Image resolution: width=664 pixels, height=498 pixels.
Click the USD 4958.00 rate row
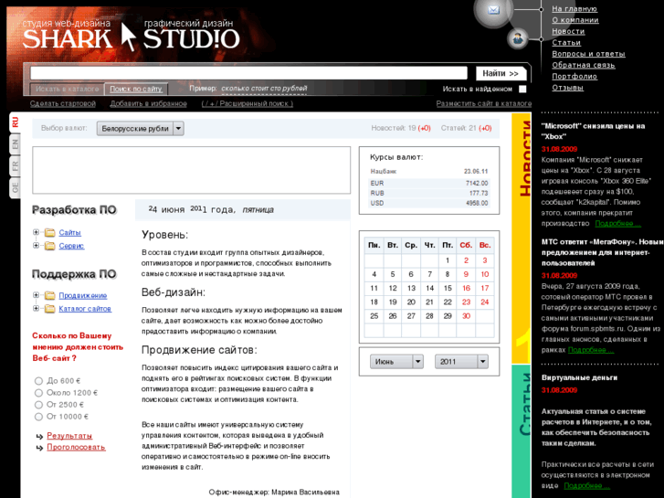coord(429,203)
